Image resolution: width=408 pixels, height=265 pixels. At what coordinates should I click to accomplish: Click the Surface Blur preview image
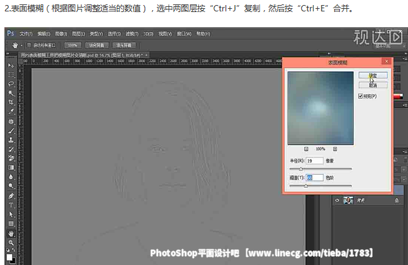[x=321, y=108]
